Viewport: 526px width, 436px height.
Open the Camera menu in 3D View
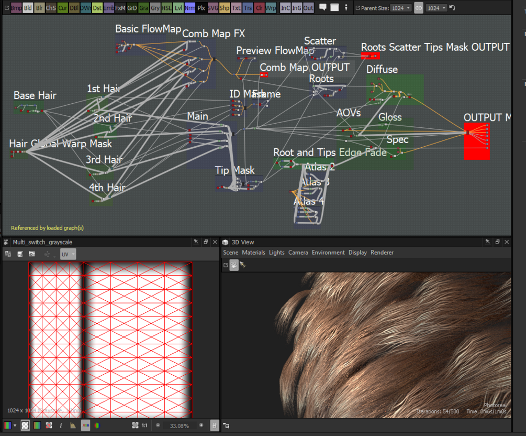click(x=298, y=252)
